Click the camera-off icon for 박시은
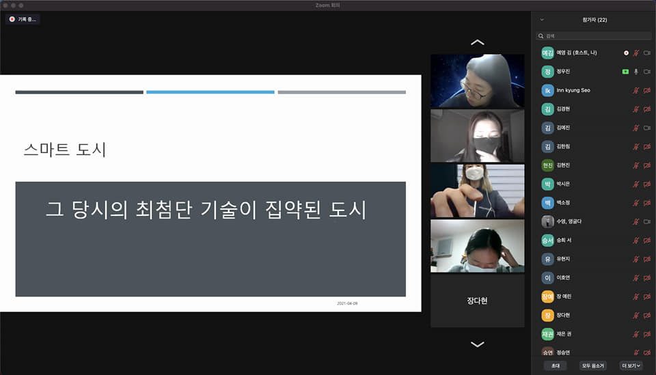Screen dimensions: 656x375 [x=647, y=184]
